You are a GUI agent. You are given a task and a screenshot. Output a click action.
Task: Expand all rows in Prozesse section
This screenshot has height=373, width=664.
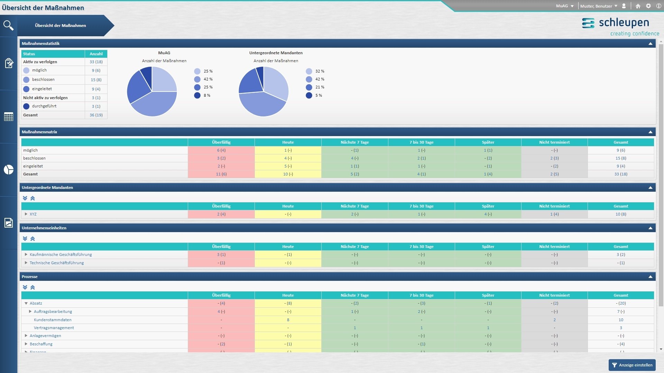[25, 287]
